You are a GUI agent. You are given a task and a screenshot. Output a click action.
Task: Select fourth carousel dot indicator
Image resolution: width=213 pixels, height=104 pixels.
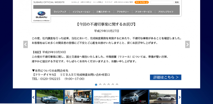coord(109,85)
